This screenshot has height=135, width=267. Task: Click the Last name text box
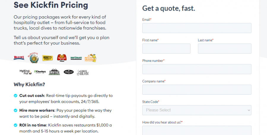(x=225, y=49)
